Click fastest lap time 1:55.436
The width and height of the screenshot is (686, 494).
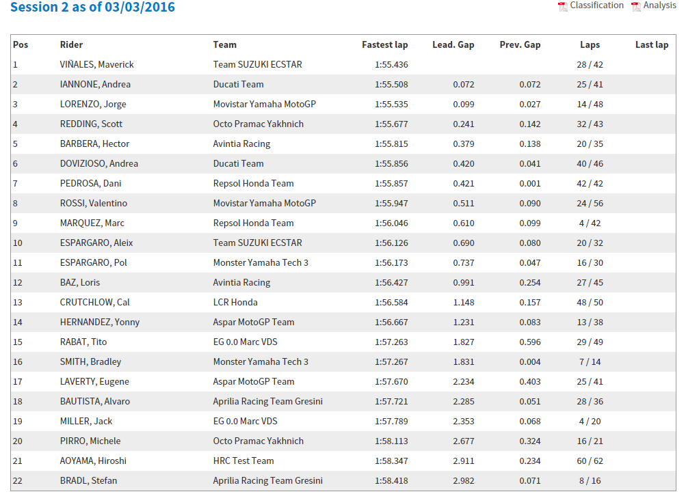[391, 65]
